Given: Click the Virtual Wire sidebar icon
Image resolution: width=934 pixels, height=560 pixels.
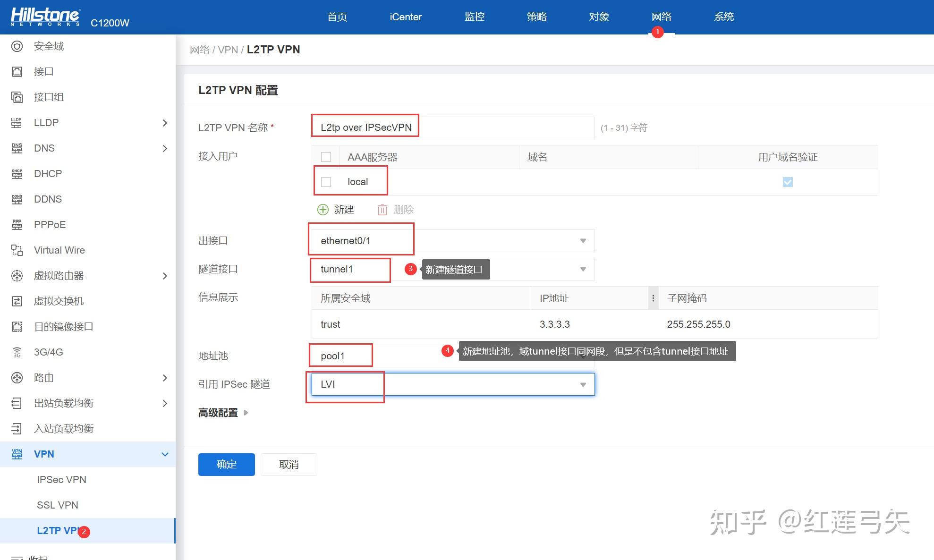Looking at the screenshot, I should (17, 250).
